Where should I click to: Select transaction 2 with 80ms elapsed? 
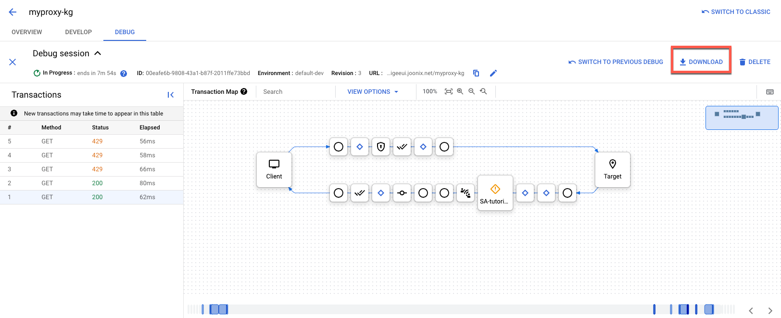pyautogui.click(x=91, y=183)
